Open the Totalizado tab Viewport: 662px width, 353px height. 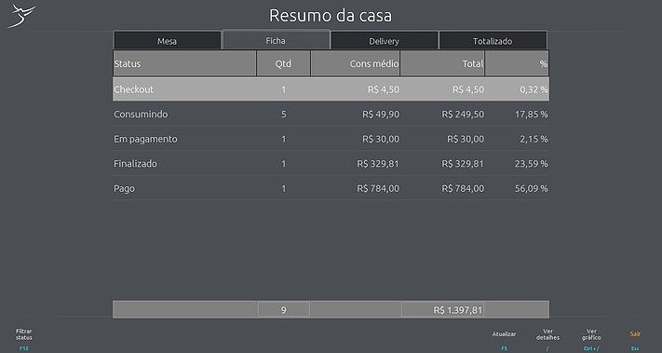[x=493, y=41]
